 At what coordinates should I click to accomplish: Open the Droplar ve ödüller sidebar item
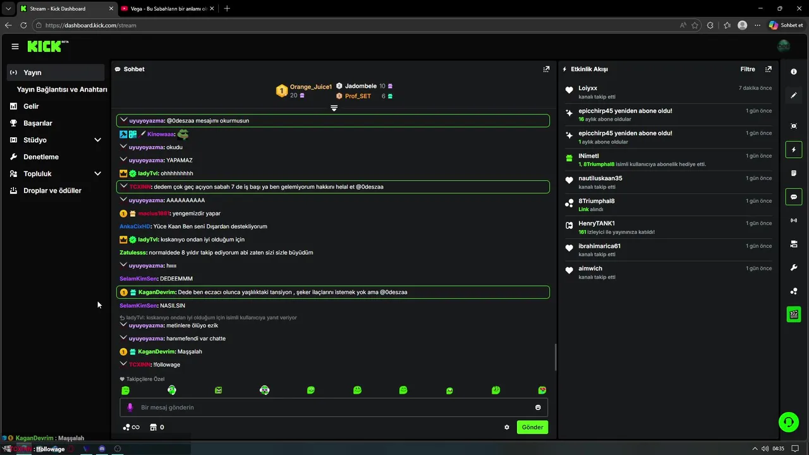tap(52, 190)
